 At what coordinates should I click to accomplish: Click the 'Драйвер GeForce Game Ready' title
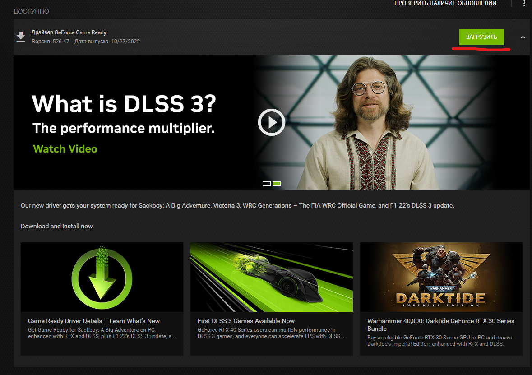69,32
